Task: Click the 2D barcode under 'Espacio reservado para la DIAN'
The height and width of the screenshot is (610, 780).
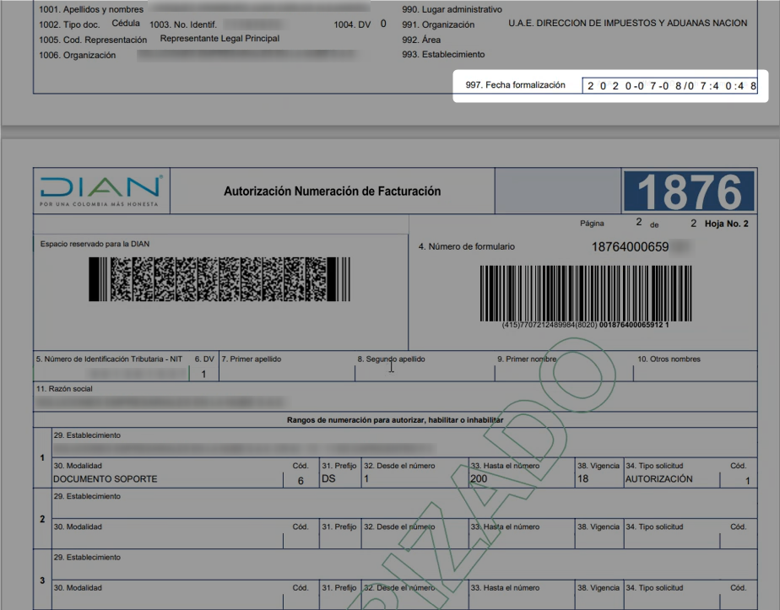Action: point(219,279)
